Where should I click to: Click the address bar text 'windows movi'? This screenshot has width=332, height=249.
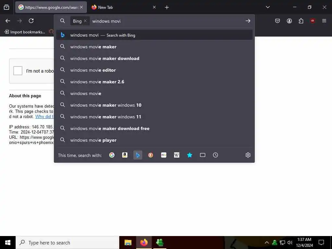pyautogui.click(x=106, y=21)
